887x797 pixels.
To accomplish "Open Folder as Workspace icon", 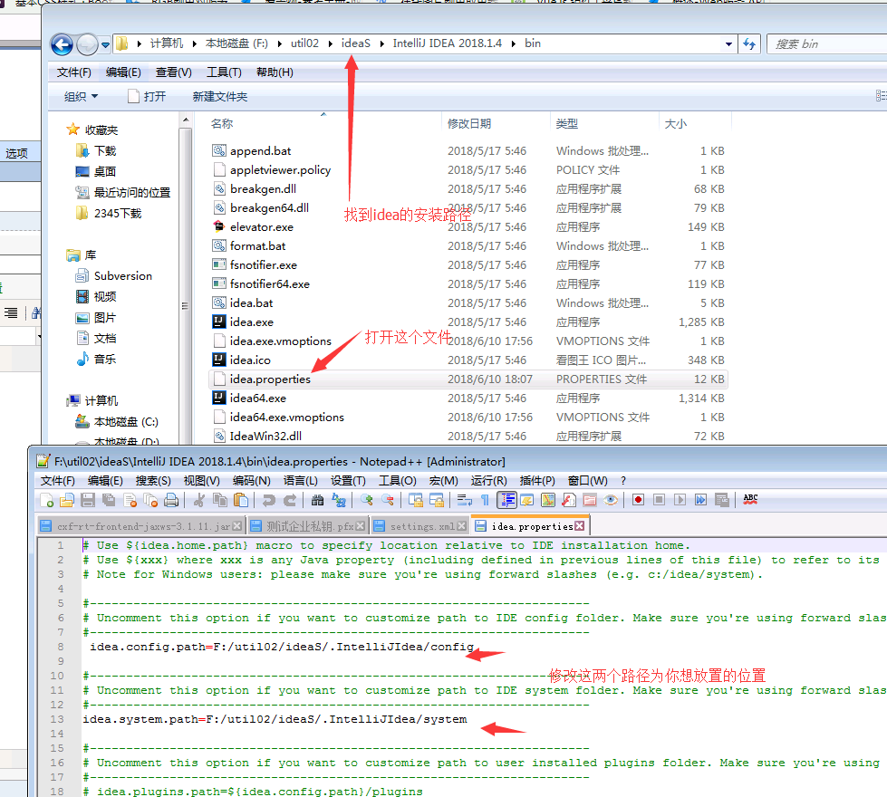I will tap(590, 500).
